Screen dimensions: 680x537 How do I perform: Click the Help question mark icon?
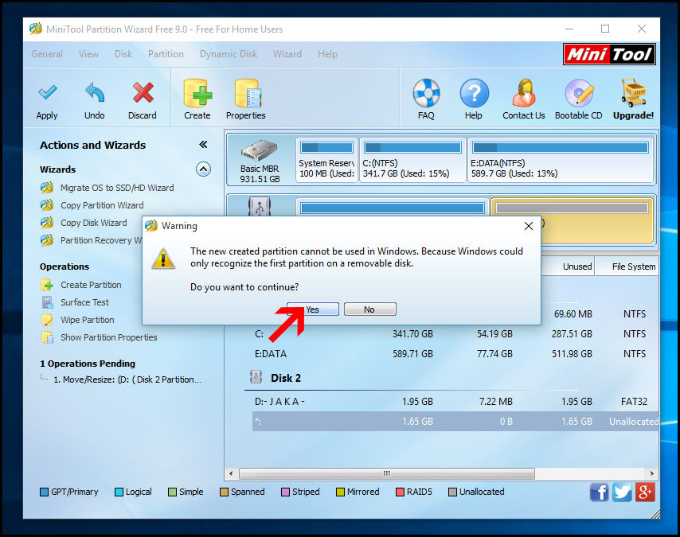click(x=474, y=93)
